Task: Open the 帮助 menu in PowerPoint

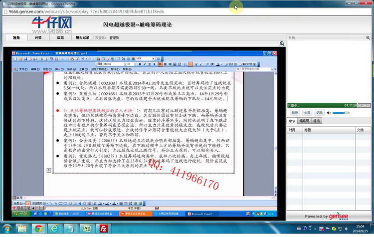Action: (127, 69)
